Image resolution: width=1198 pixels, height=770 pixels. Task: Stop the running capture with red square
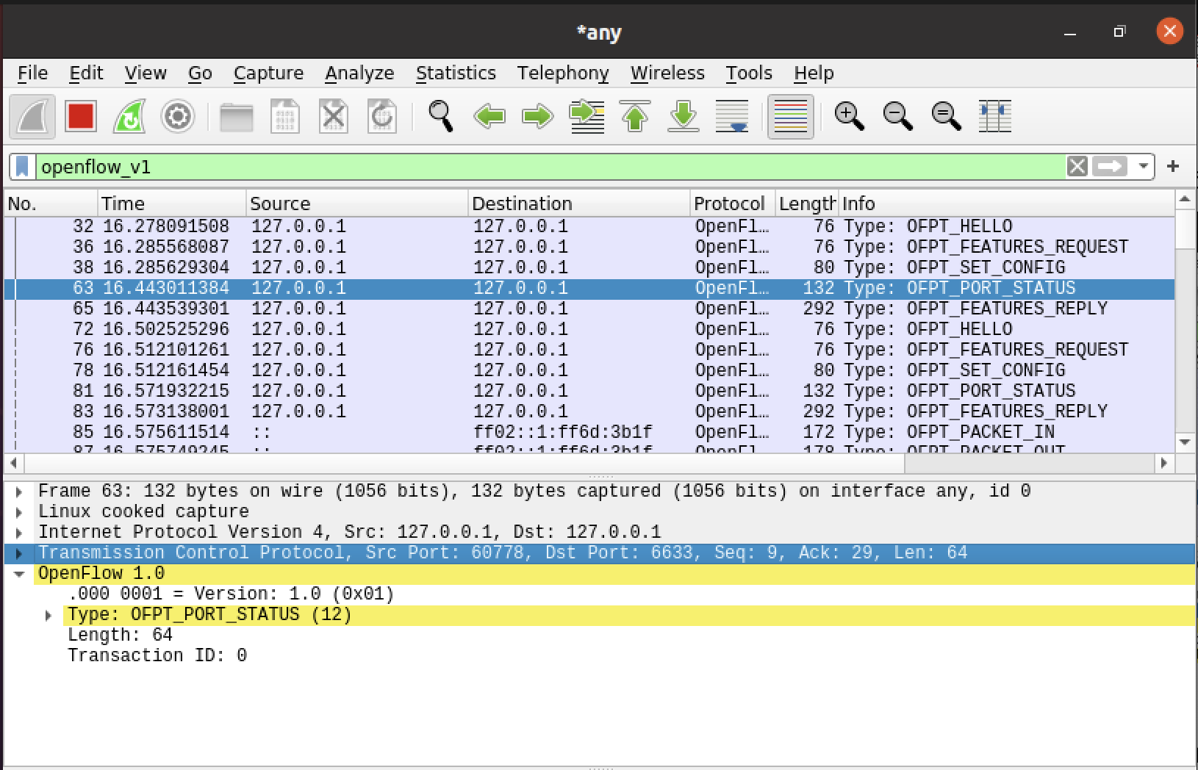80,116
